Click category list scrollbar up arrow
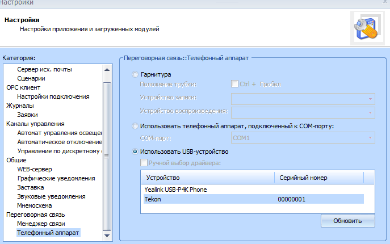Image resolution: width=390 pixels, height=244 pixels. 107,70
